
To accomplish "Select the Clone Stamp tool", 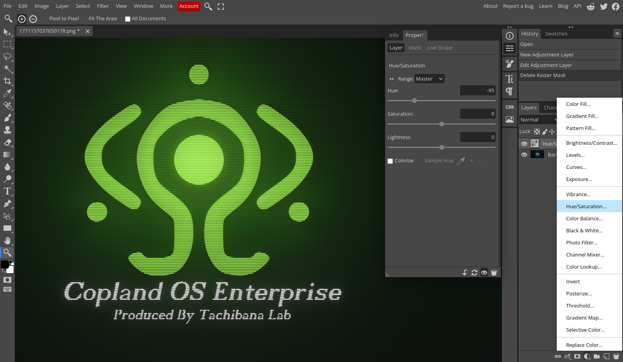I will pos(7,130).
